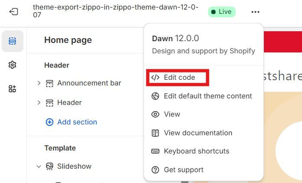Open View documentation menu entry

198,133
